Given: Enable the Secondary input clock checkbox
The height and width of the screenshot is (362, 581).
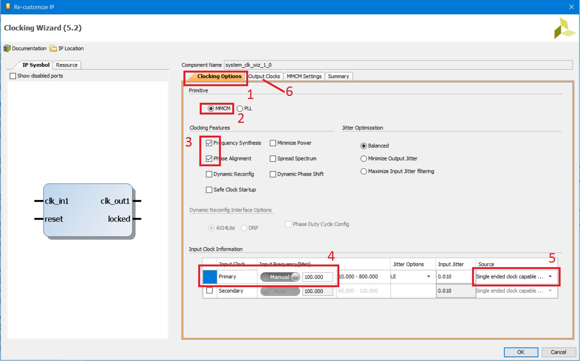Looking at the screenshot, I should (210, 291).
